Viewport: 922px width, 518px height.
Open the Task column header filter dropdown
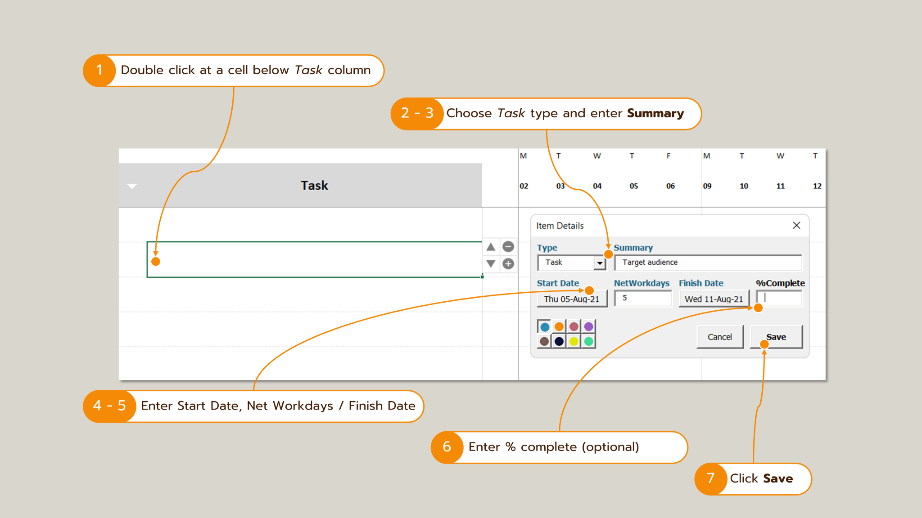pyautogui.click(x=132, y=185)
